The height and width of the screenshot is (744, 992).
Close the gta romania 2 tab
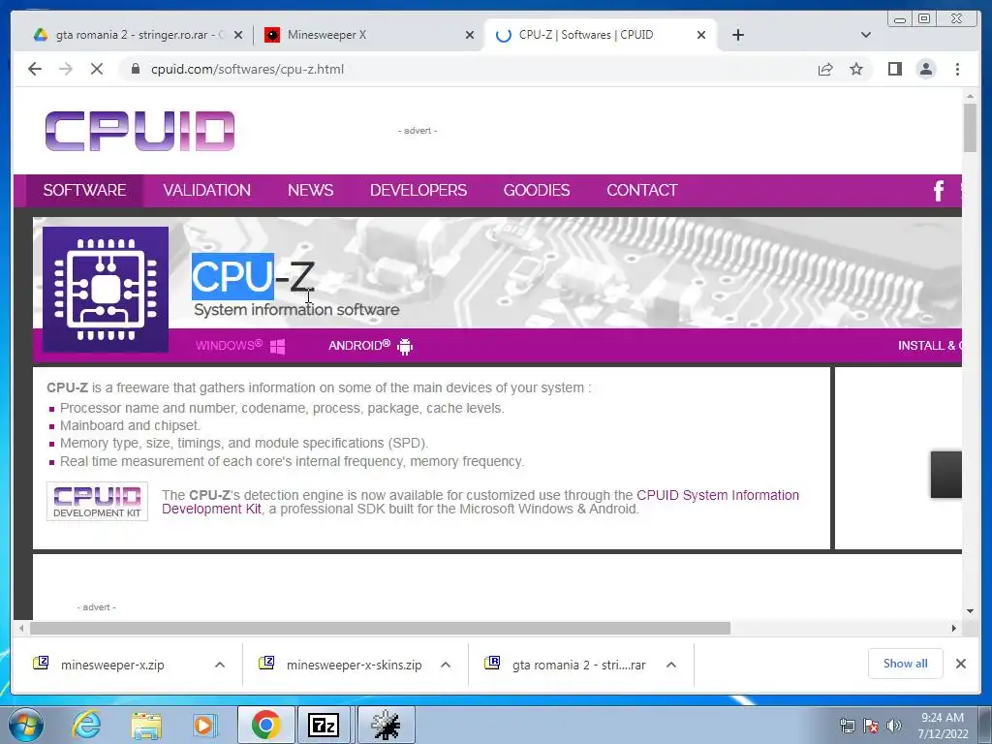(x=238, y=35)
